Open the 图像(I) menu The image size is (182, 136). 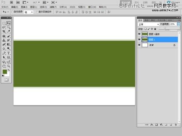click(x=24, y=7)
